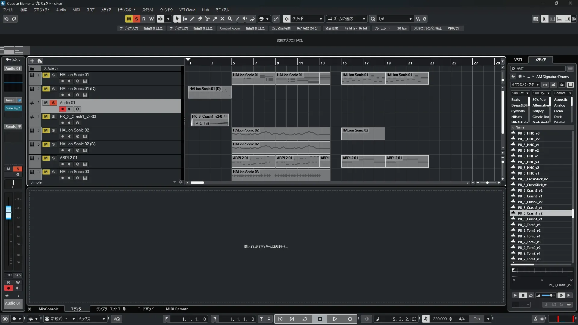Select the Zoom magnifier tool

pos(230,19)
